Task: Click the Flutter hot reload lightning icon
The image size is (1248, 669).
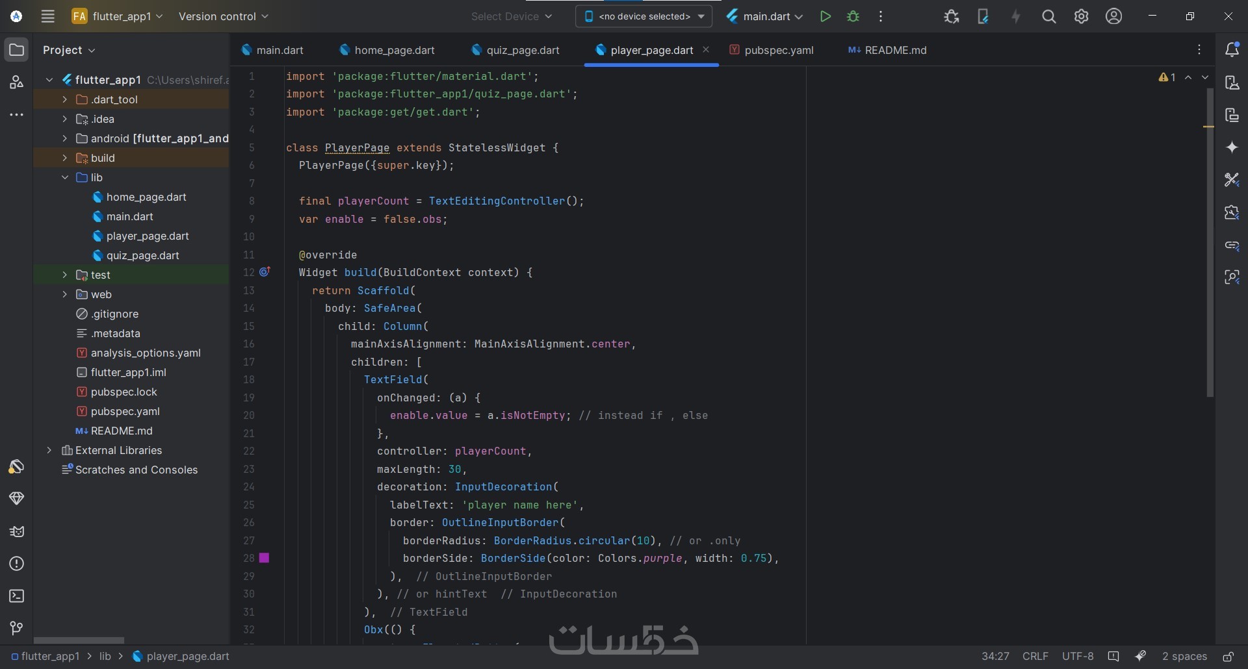Action: 1016,16
